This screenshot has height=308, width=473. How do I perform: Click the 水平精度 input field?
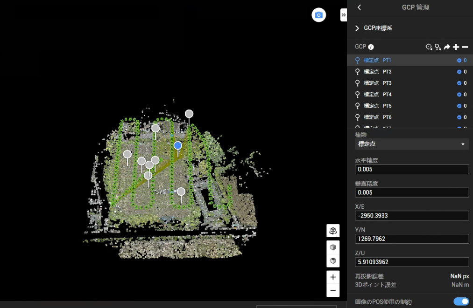(411, 170)
